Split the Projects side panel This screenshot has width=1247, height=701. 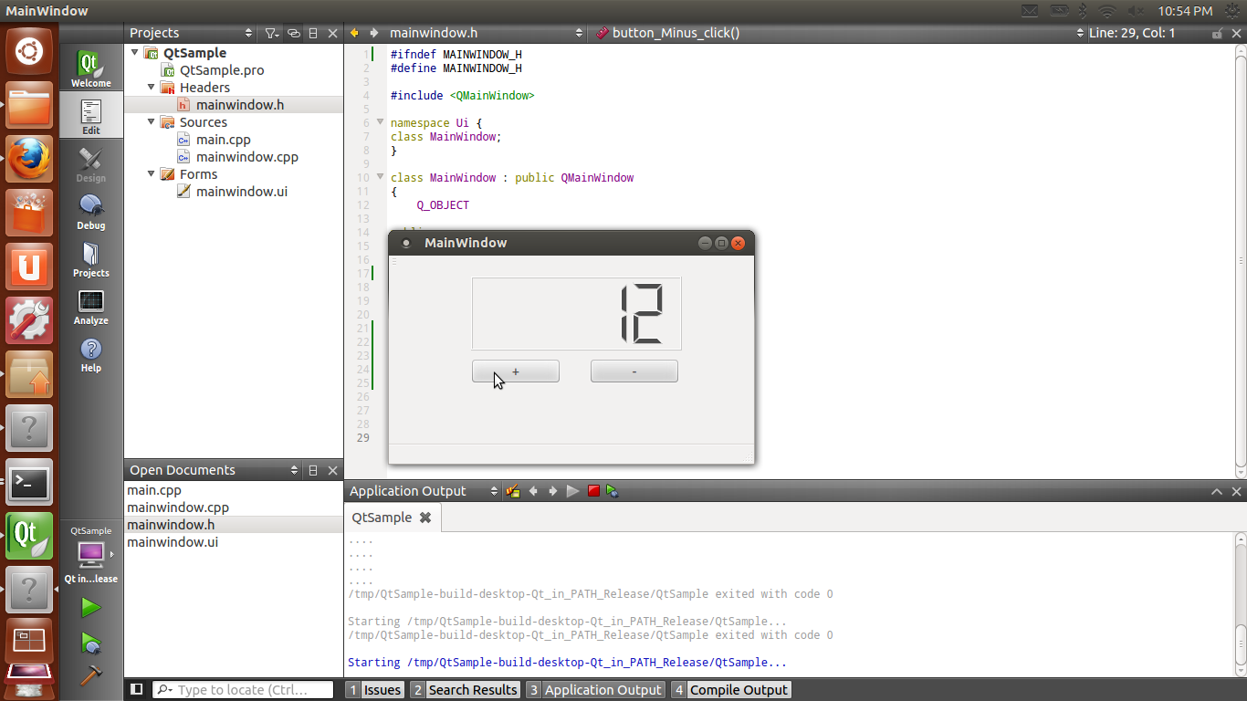click(313, 33)
